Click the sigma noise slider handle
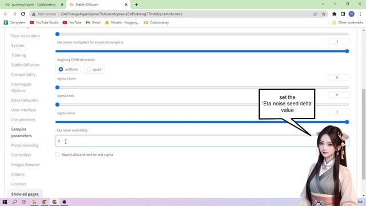Image resolution: width=366 pixels, height=206 pixels. point(347,122)
